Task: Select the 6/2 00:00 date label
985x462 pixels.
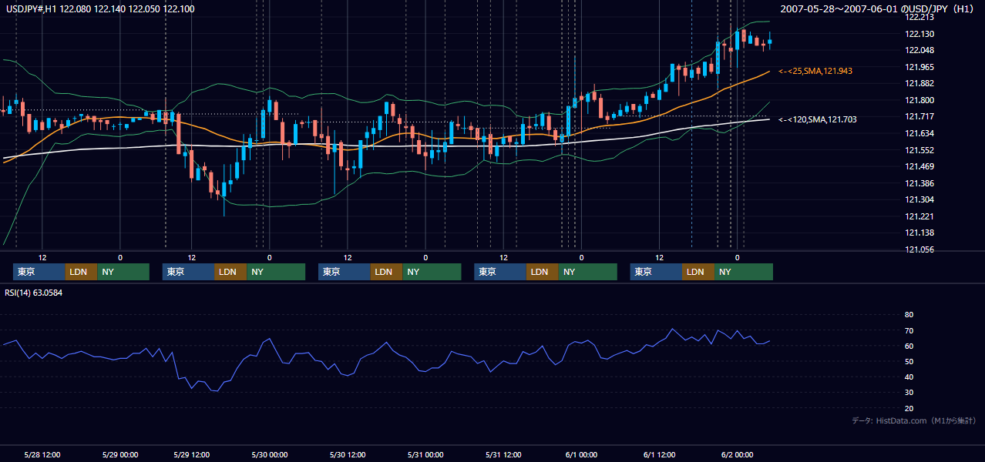Action: pyautogui.click(x=738, y=454)
